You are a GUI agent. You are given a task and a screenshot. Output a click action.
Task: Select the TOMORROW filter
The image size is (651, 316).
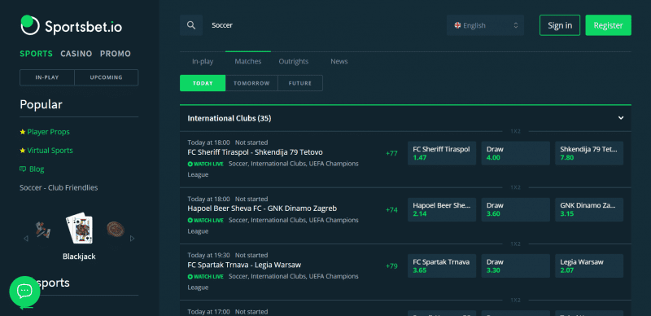coord(251,83)
